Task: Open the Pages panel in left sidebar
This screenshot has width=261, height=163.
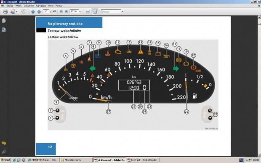Action: pos(4,21)
